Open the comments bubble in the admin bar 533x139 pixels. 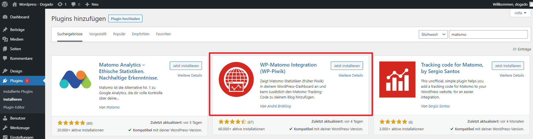point(76,4)
